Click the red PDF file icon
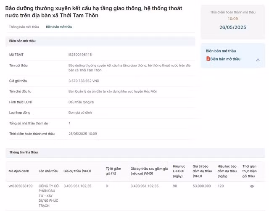 point(208,59)
